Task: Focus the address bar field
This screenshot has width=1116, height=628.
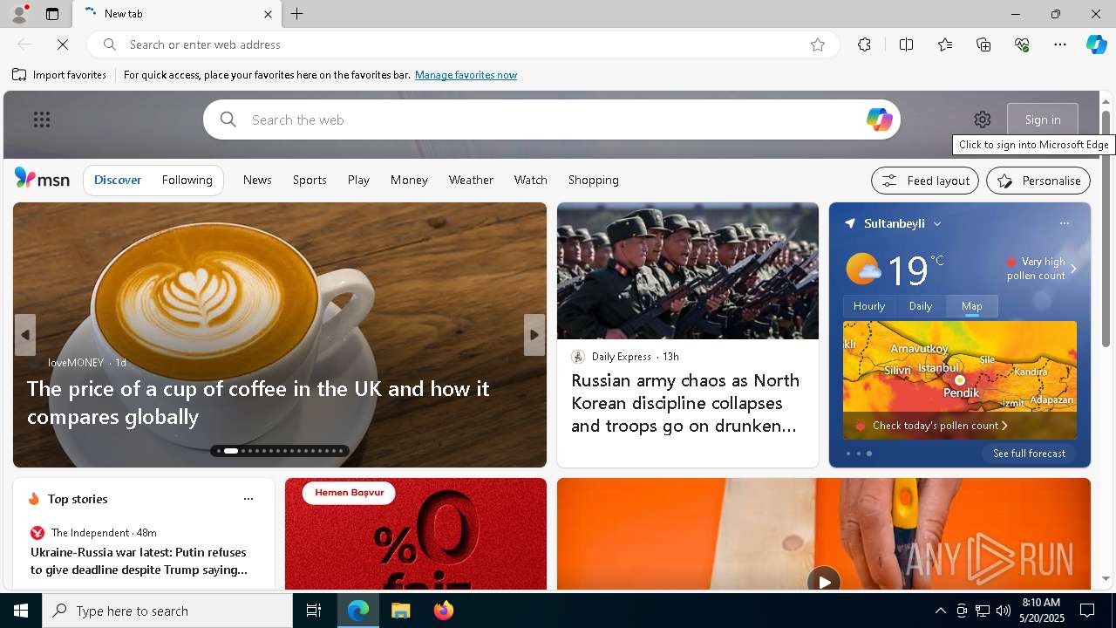Action: pyautogui.click(x=462, y=44)
